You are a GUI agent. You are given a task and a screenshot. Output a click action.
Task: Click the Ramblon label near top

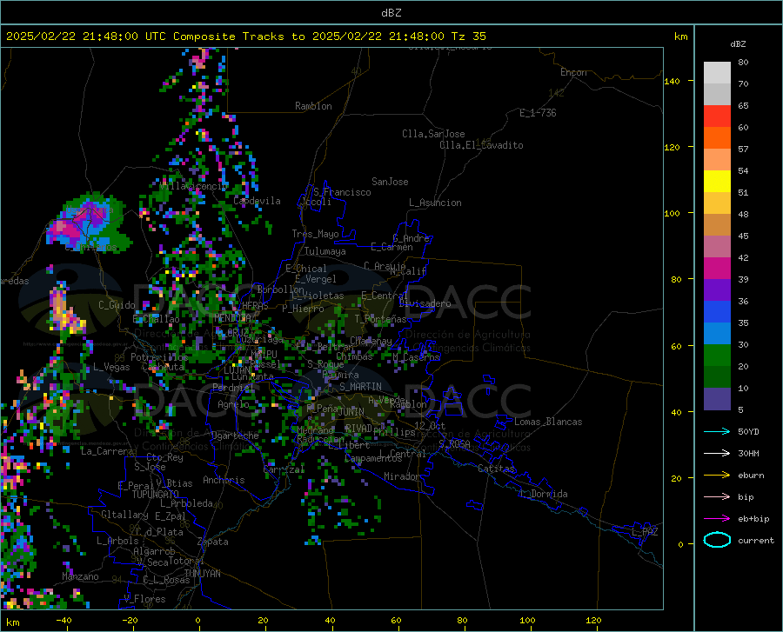coord(313,106)
